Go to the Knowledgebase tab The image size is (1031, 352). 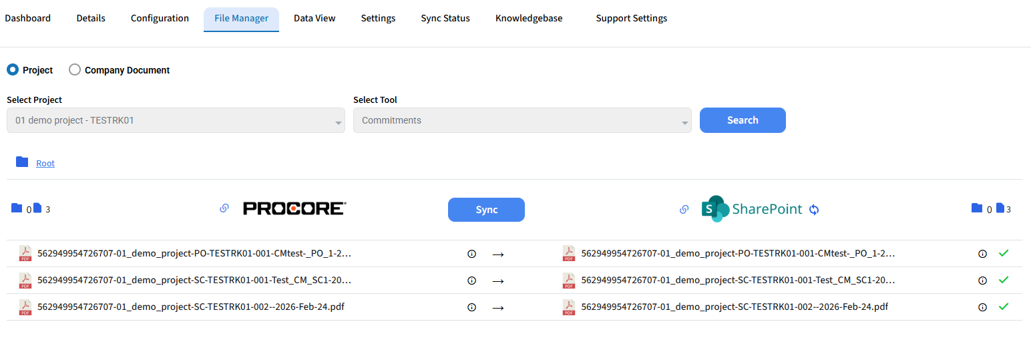528,18
